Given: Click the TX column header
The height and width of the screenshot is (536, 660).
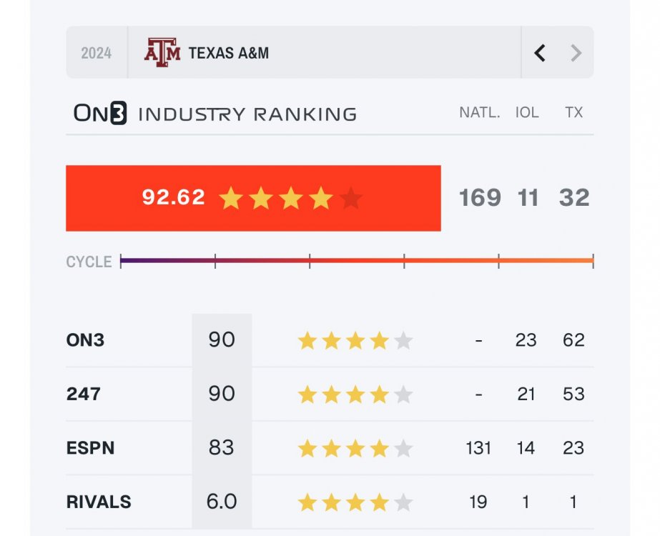Looking at the screenshot, I should tap(573, 113).
